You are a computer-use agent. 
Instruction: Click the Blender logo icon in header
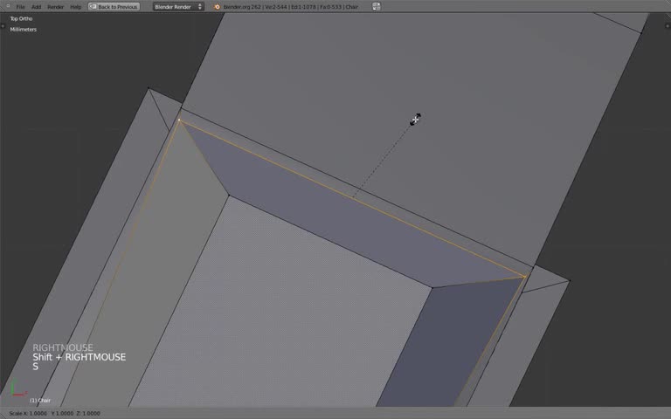(217, 7)
